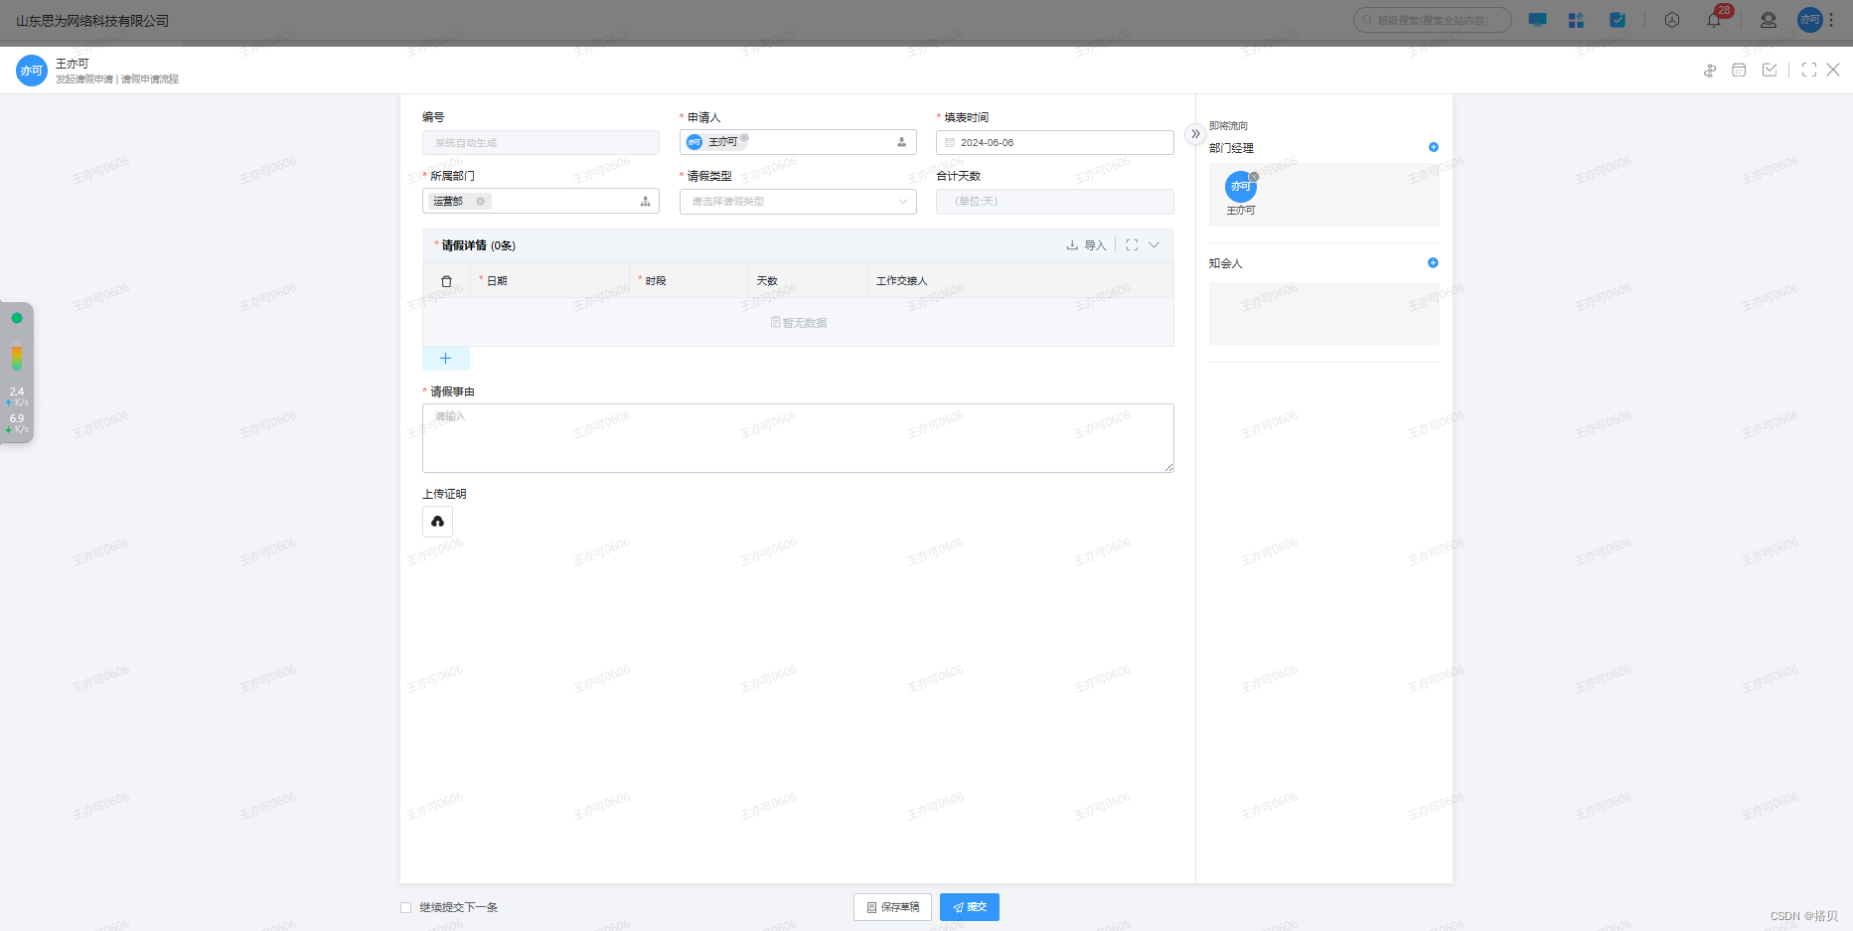
Task: Click the 天数 column header
Action: tap(767, 281)
